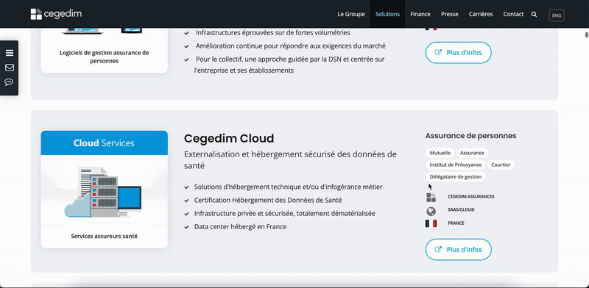Open Presse menu
This screenshot has width=589, height=288.
(450, 14)
